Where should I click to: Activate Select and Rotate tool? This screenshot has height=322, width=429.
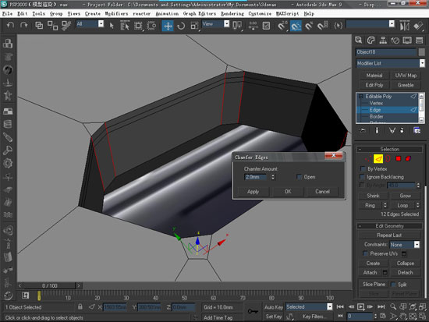click(181, 26)
